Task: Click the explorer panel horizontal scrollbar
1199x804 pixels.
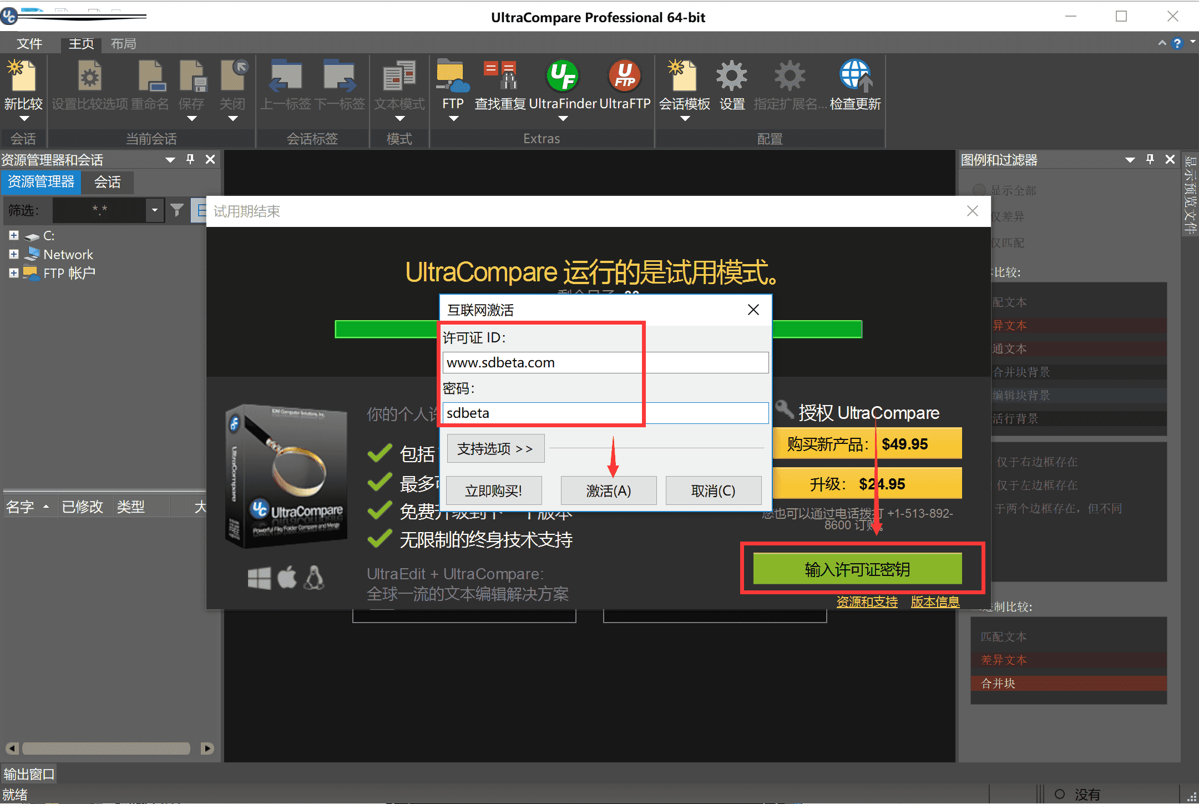Action: pyautogui.click(x=106, y=748)
